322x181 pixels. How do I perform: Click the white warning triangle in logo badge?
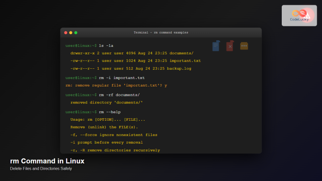[308, 17]
